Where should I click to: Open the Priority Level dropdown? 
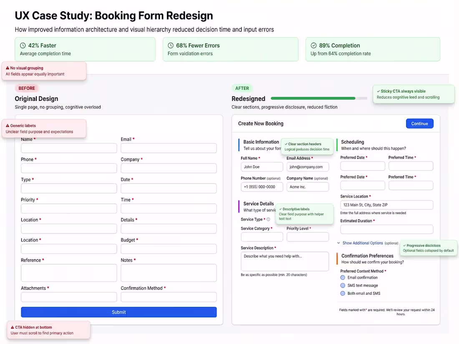point(308,237)
